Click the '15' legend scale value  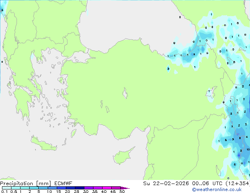coord(58,191)
